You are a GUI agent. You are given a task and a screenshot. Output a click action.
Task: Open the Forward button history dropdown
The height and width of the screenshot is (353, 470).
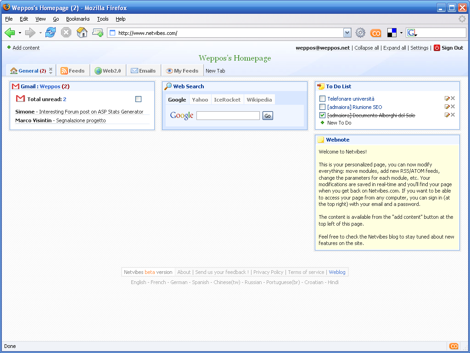pos(40,33)
